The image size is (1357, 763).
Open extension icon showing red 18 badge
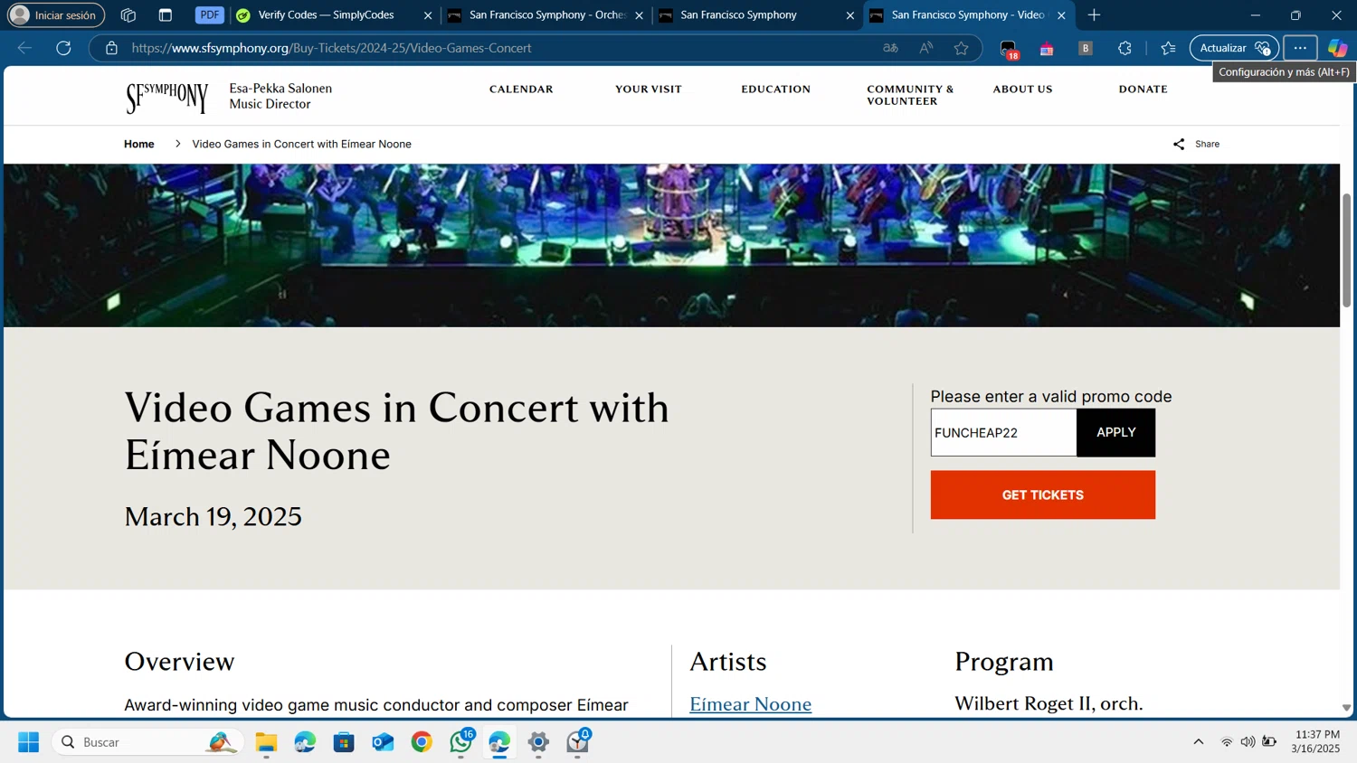(1009, 49)
